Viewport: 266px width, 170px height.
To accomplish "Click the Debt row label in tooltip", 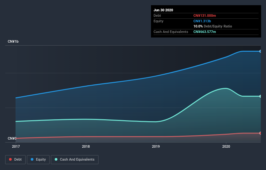I will click(157, 16).
